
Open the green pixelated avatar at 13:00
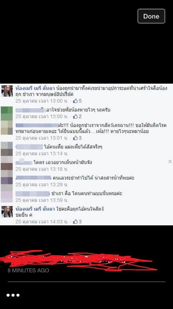point(7,113)
